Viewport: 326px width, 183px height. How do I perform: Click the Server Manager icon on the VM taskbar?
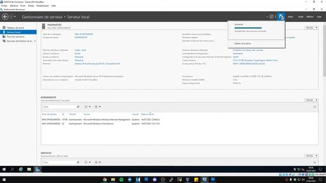coord(37,169)
